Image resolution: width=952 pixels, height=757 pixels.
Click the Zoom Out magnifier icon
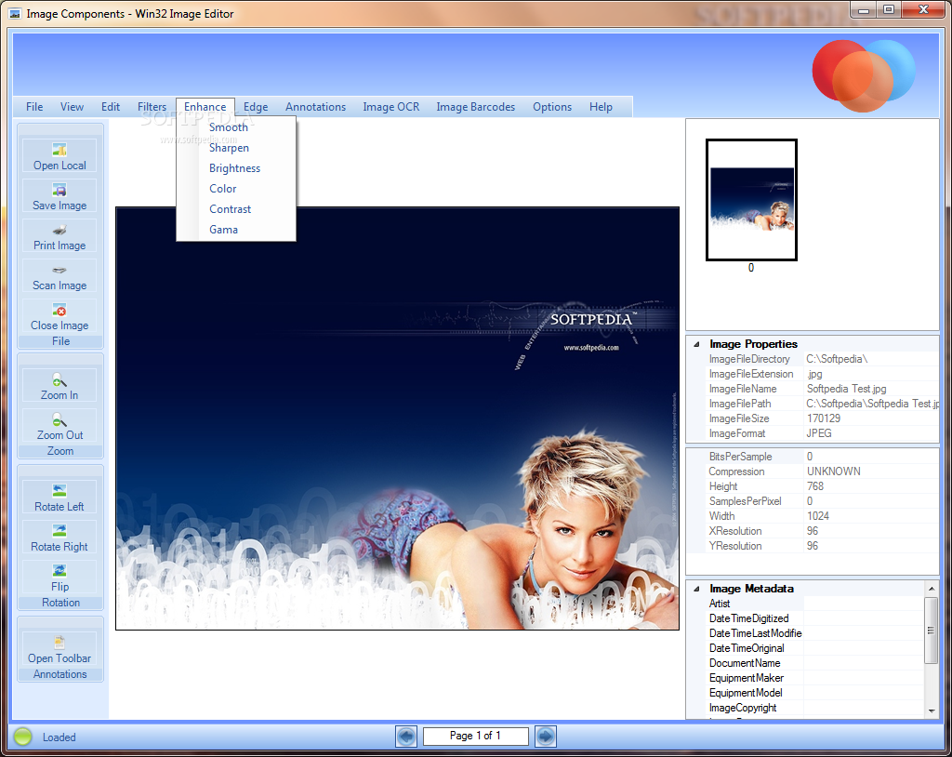click(x=59, y=419)
